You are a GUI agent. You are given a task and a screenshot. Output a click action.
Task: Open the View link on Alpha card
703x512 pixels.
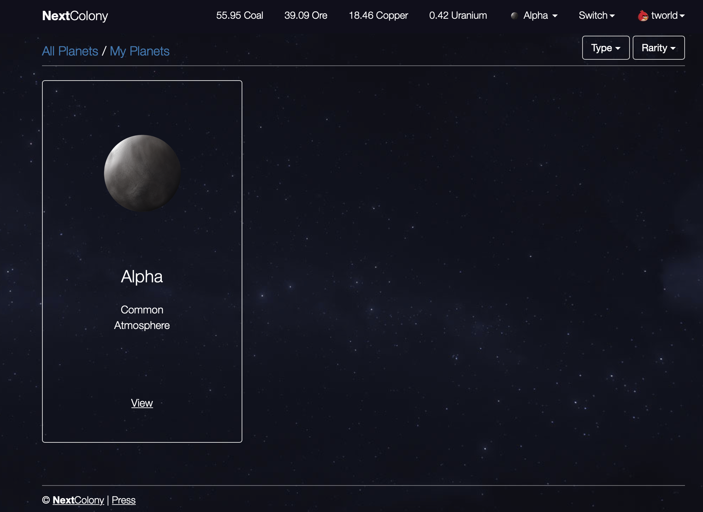click(142, 403)
